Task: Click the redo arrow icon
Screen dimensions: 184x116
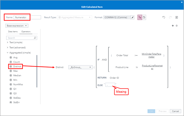Action: [170, 17]
